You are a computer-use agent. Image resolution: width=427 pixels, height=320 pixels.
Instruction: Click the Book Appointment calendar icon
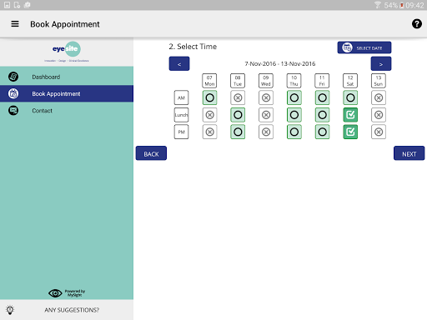click(13, 93)
